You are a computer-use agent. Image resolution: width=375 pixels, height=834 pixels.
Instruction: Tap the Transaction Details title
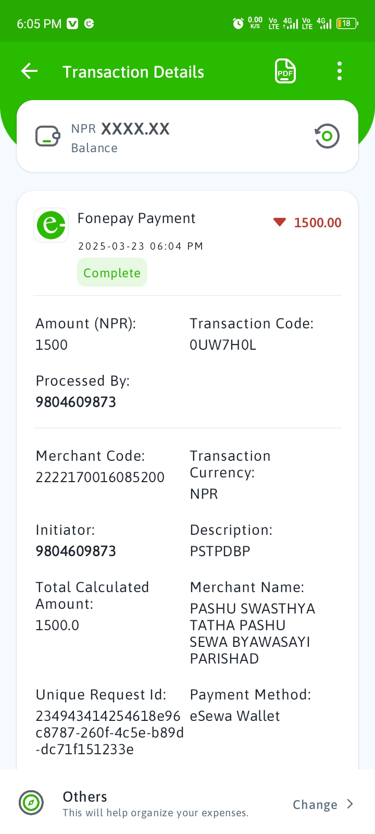[133, 72]
